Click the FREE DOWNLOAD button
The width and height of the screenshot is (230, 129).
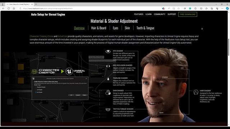click(188, 14)
